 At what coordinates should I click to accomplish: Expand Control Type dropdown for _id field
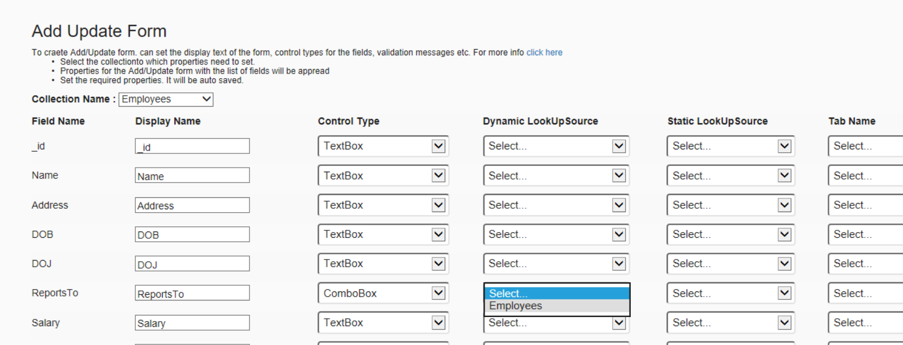[383, 146]
